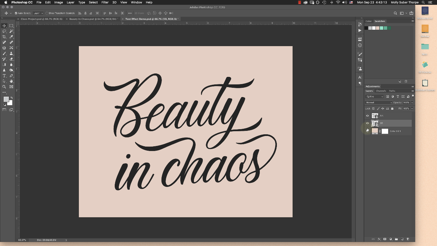Select the Horizontal Type tool
Image resolution: width=437 pixels, height=246 pixels.
(x=4, y=76)
